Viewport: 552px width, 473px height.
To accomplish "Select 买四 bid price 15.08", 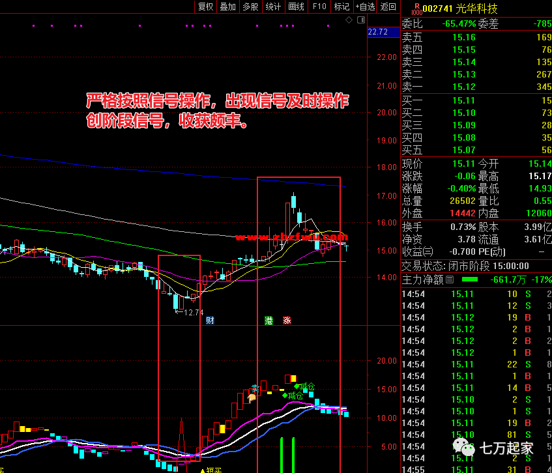I will (463, 137).
